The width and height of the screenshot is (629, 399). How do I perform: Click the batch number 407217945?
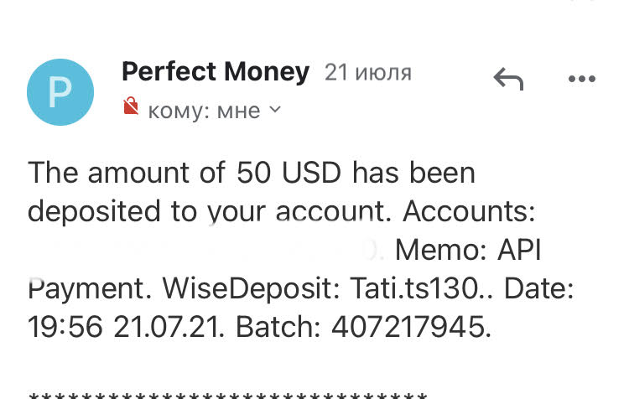pyautogui.click(x=411, y=328)
